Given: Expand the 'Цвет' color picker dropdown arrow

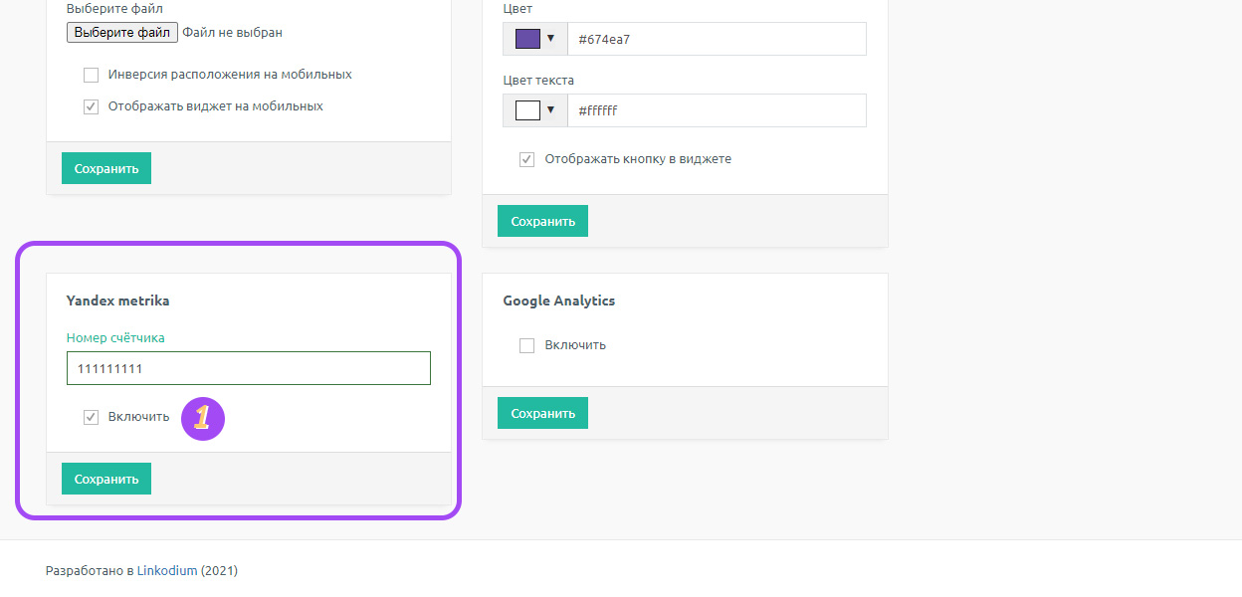Looking at the screenshot, I should coord(550,39).
